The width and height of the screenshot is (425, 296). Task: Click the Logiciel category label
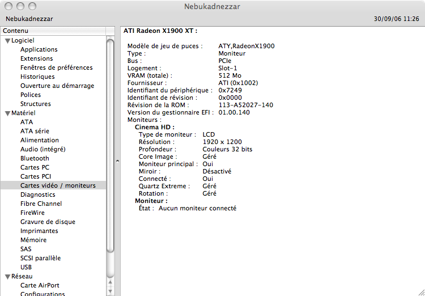(x=23, y=40)
